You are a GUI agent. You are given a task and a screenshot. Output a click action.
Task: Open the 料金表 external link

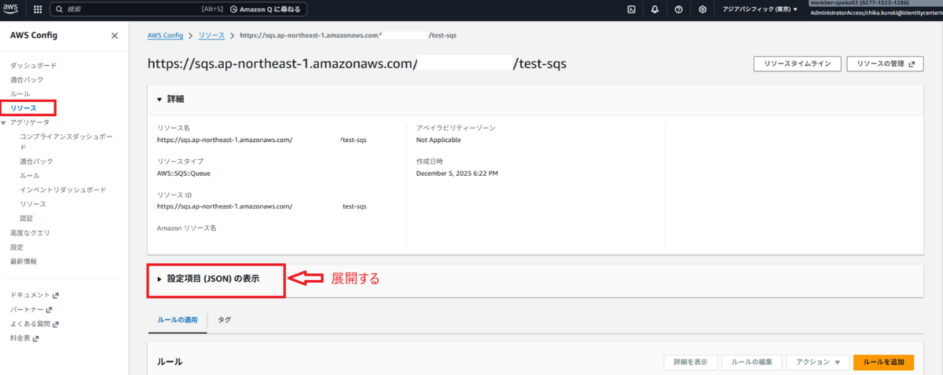[x=25, y=338]
